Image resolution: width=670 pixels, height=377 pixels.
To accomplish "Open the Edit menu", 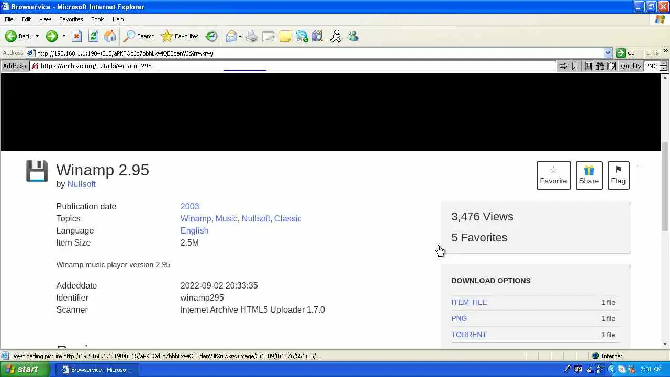I will pyautogui.click(x=26, y=19).
